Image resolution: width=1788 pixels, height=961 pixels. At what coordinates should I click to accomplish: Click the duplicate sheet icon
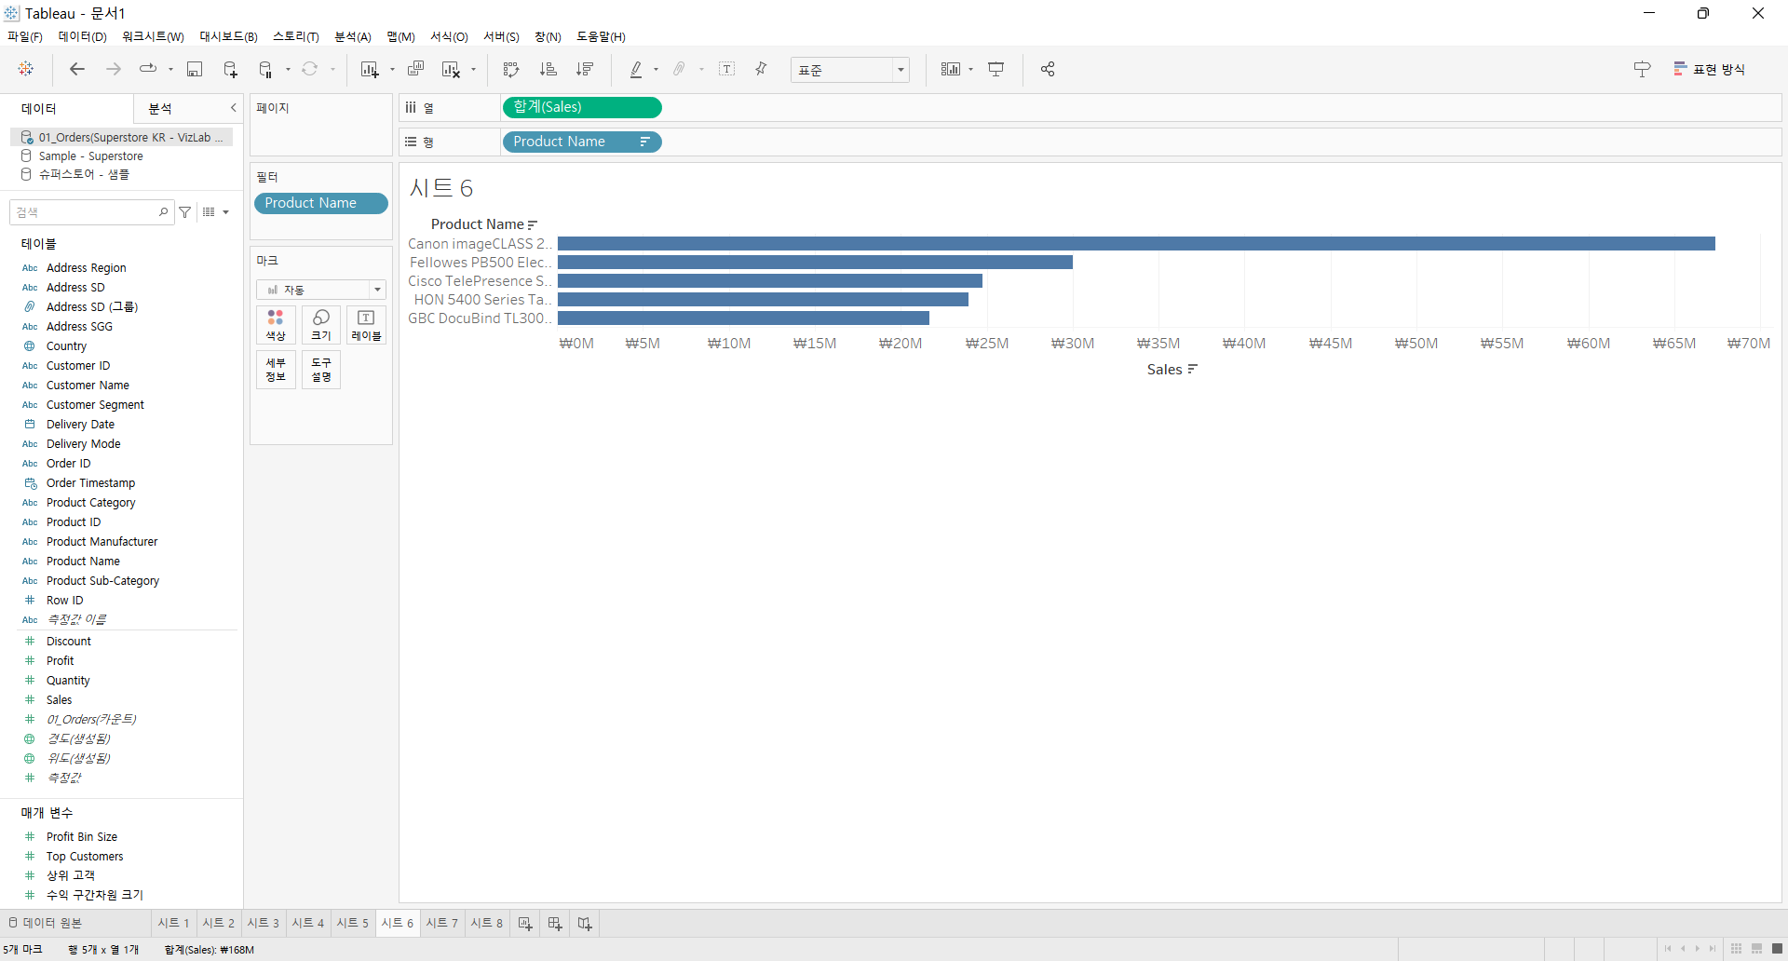pyautogui.click(x=415, y=69)
